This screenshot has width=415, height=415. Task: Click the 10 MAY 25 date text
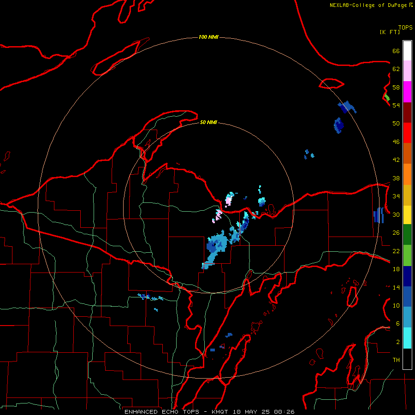click(x=251, y=412)
